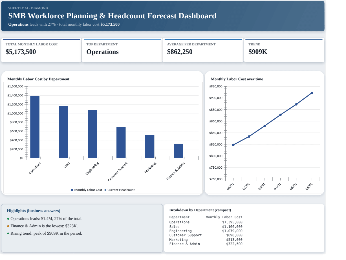Click the SHEETLY AI · DIAMOND label

(x=28, y=8)
